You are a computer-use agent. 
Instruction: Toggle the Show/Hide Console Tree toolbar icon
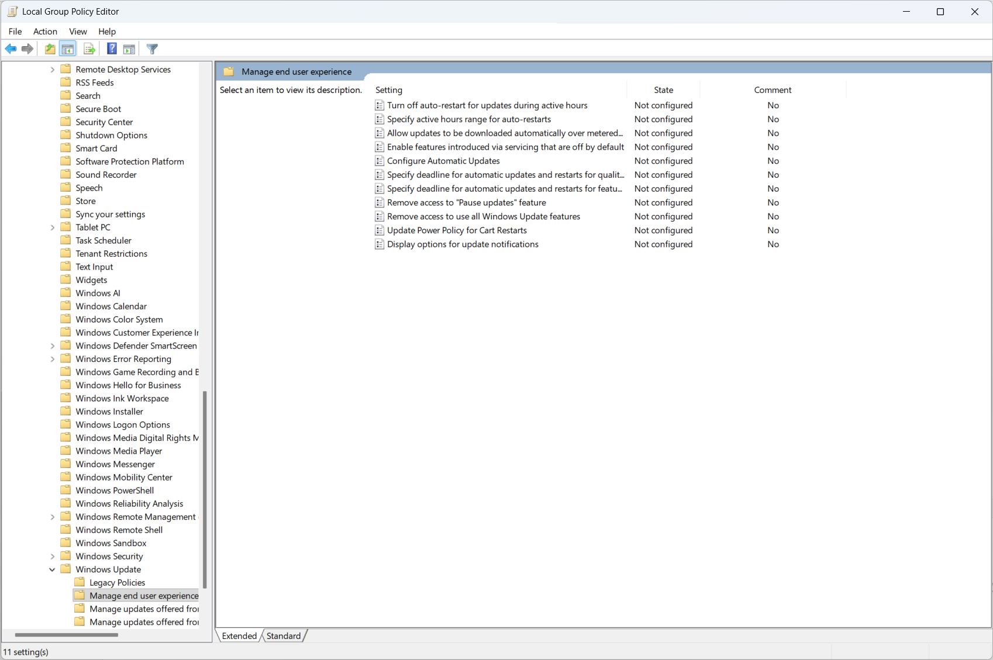(x=68, y=49)
